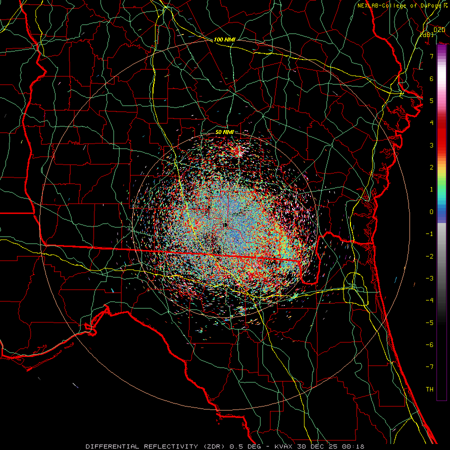Click the "TH" threshold label on scale
Image resolution: width=450 pixels, height=450 pixels.
pos(429,389)
